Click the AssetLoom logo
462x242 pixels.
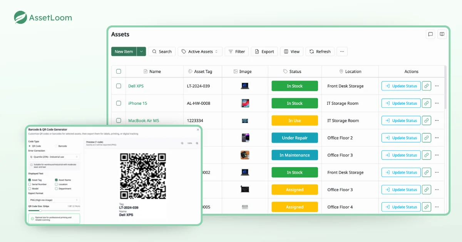43,17
